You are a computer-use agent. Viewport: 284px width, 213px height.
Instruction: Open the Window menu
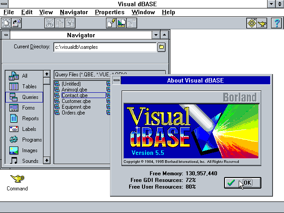(143, 12)
